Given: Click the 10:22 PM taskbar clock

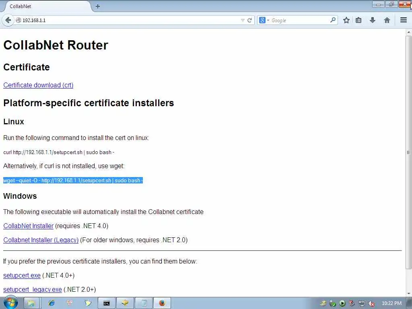Looking at the screenshot, I should [x=391, y=303].
